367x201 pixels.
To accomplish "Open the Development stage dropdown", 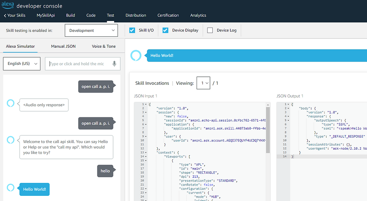I will [91, 30].
